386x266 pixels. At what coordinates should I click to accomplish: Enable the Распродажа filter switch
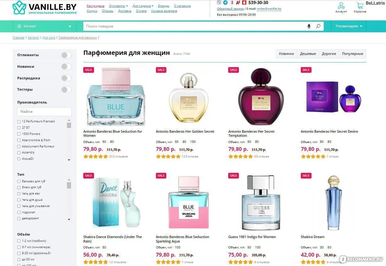66,78
